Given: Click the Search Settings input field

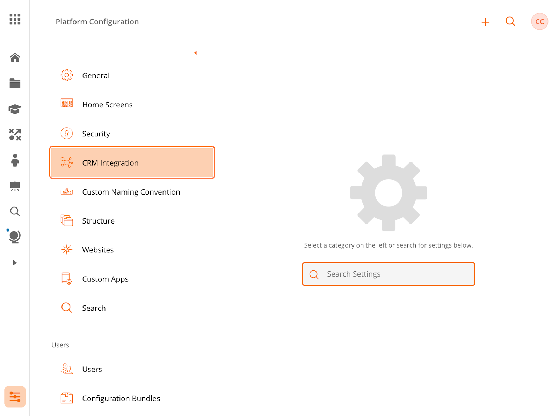Looking at the screenshot, I should point(389,274).
